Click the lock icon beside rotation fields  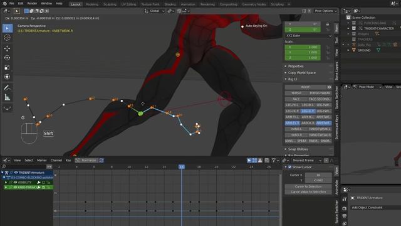pyautogui.click(x=328, y=24)
